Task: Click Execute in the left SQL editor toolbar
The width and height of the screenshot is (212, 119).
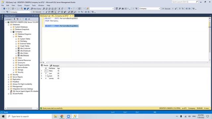Action: tap(37, 12)
